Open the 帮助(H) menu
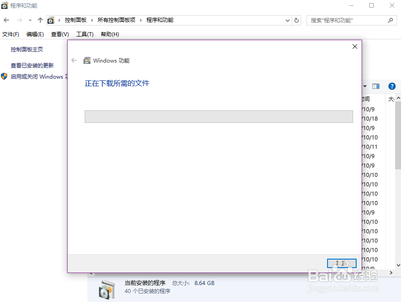This screenshot has height=302, width=401. pos(109,34)
